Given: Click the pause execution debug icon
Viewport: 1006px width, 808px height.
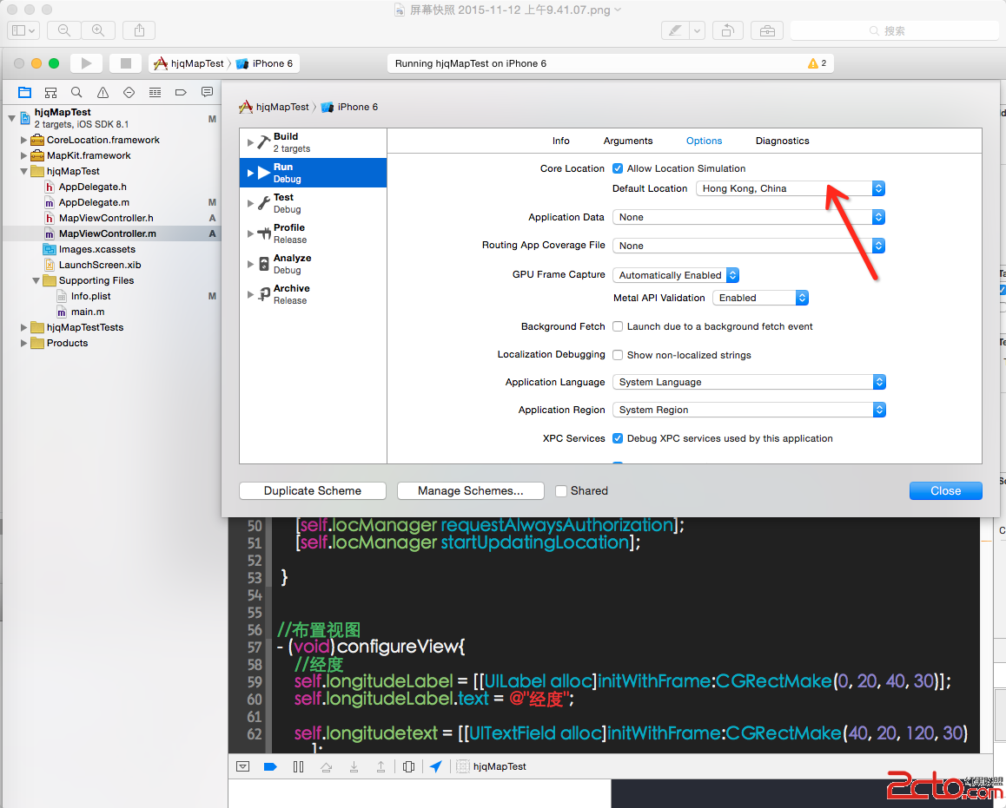Looking at the screenshot, I should tap(298, 766).
